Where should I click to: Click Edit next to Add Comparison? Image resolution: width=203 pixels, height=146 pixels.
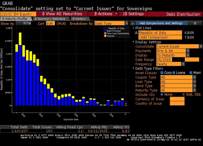tap(189, 37)
